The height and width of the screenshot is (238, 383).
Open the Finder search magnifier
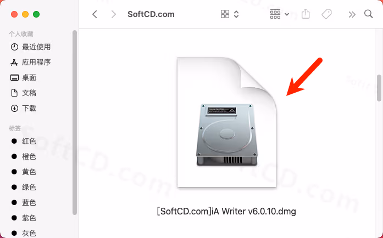368,14
